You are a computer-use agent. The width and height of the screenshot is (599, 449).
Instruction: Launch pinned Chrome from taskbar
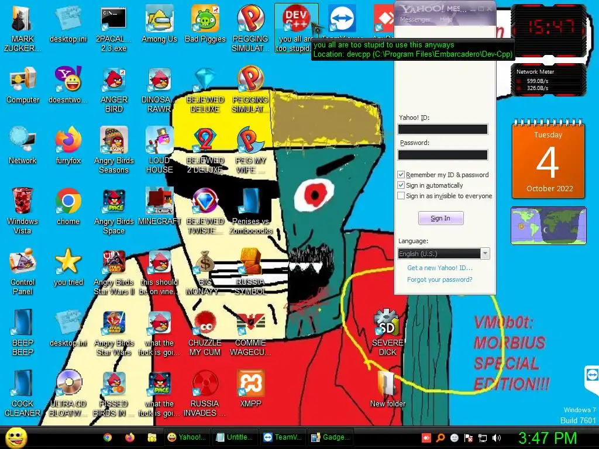pyautogui.click(x=108, y=437)
